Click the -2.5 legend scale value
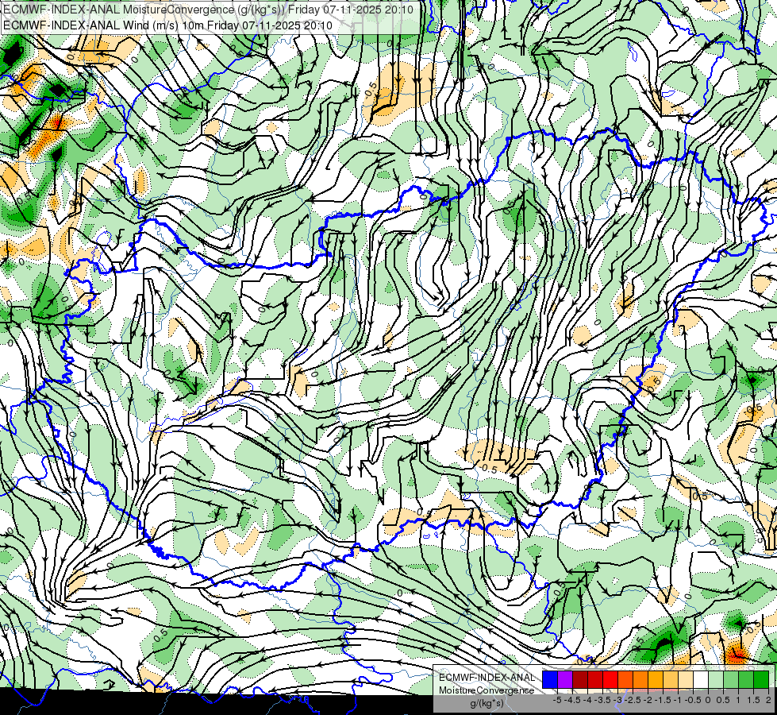The height and width of the screenshot is (715, 777). (x=633, y=700)
